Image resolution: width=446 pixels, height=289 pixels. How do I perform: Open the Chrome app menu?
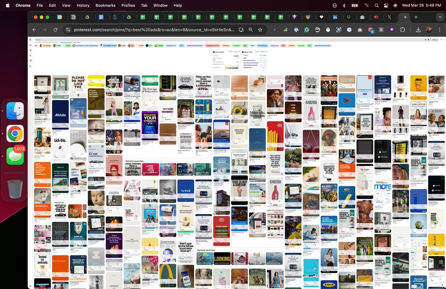coord(23,5)
